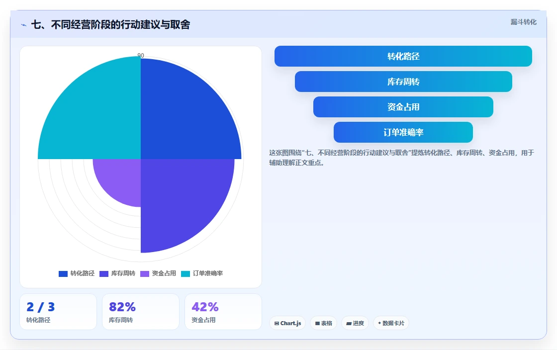The height and width of the screenshot is (350, 557).
Task: Toggle 转化路径 legend swatch in chart
Action: coord(63,273)
